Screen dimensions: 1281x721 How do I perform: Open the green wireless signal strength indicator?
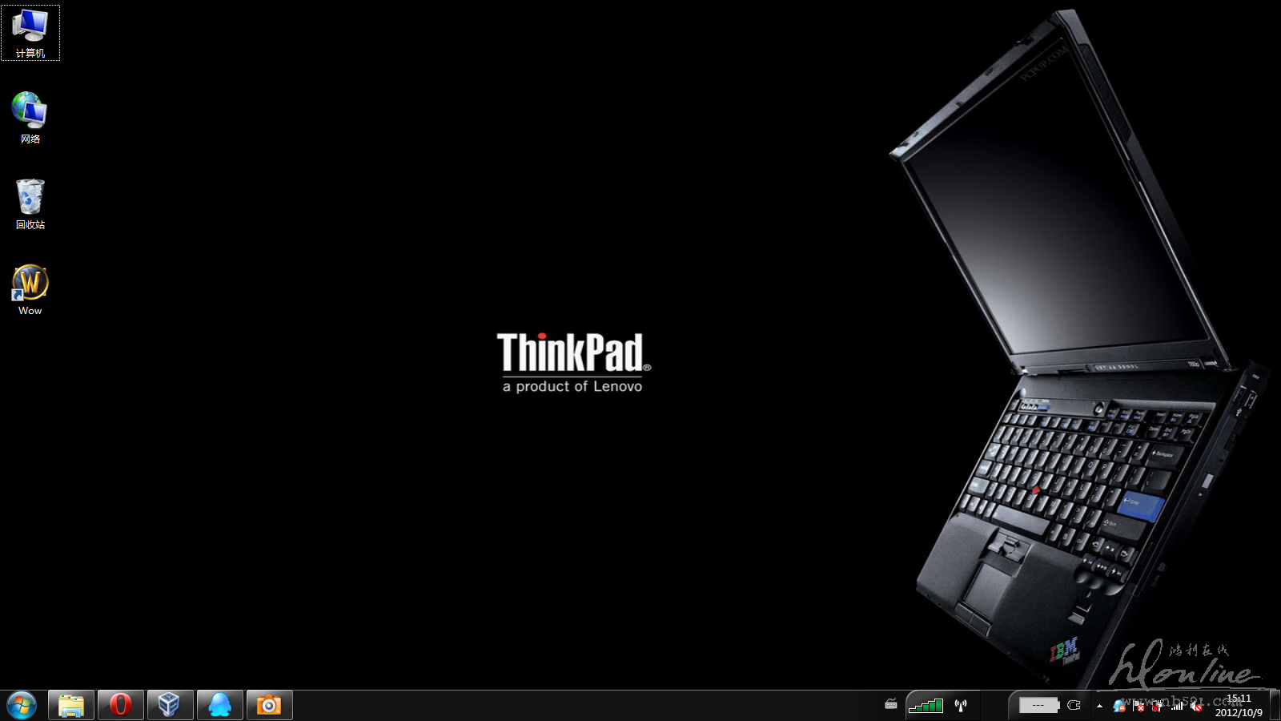pyautogui.click(x=926, y=705)
